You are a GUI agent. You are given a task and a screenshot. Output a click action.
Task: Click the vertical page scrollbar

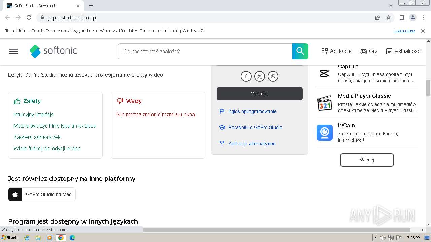(x=428, y=87)
